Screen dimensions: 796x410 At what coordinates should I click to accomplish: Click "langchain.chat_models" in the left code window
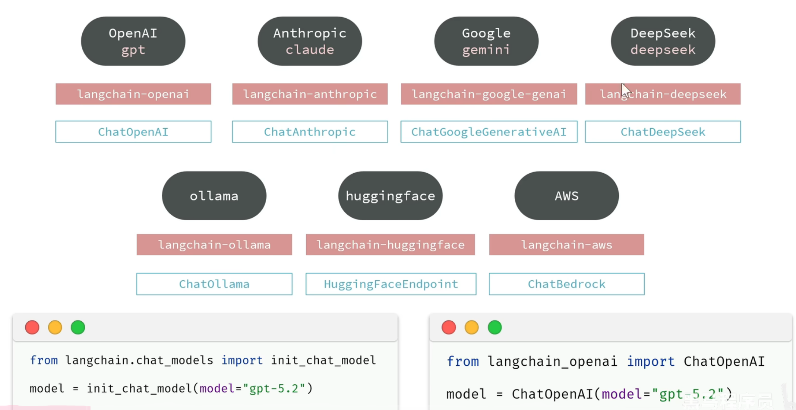click(x=139, y=361)
